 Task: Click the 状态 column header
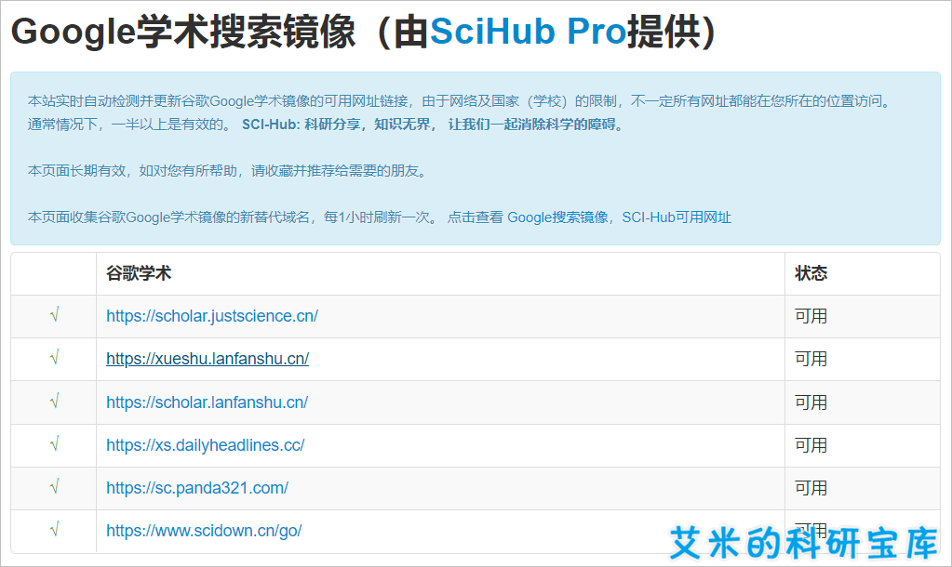tap(811, 273)
